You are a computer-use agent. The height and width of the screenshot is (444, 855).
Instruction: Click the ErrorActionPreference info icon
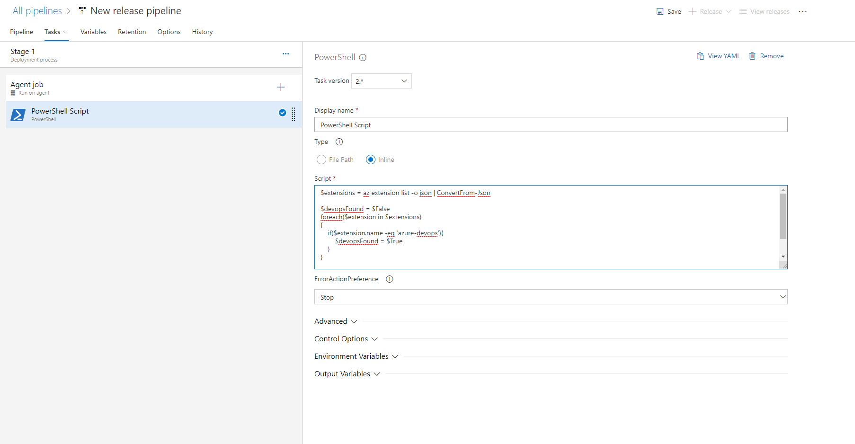pyautogui.click(x=390, y=279)
